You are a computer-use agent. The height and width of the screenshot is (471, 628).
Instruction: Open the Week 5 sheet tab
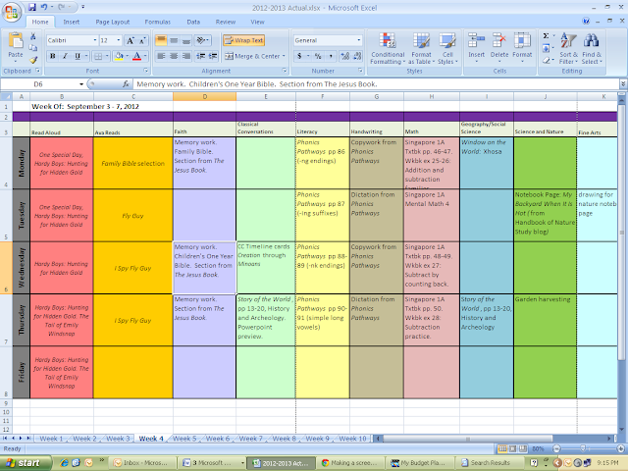184,439
